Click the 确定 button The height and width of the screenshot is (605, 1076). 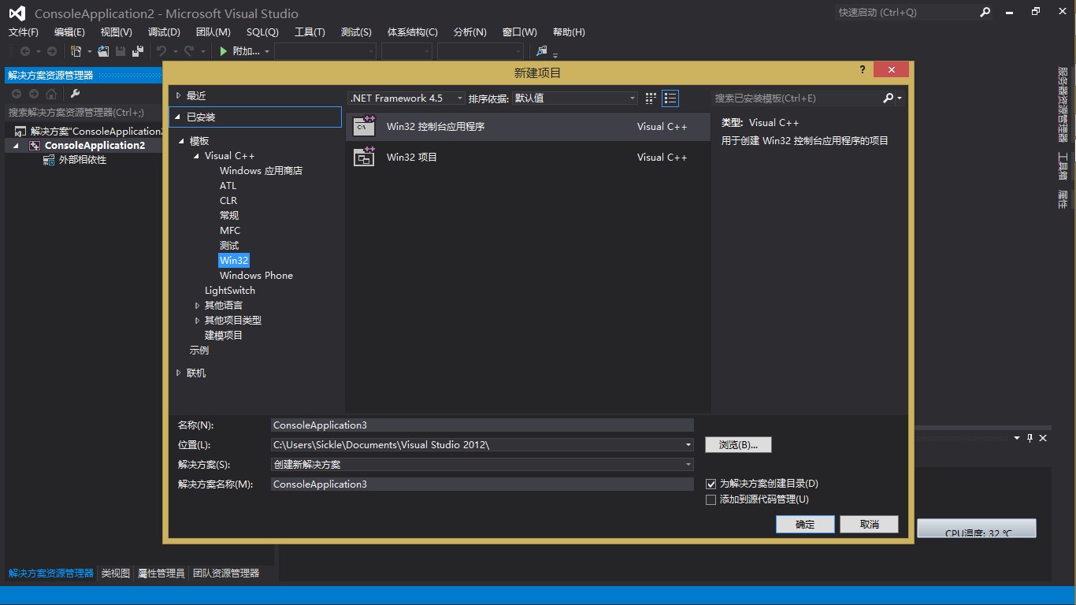click(x=805, y=525)
